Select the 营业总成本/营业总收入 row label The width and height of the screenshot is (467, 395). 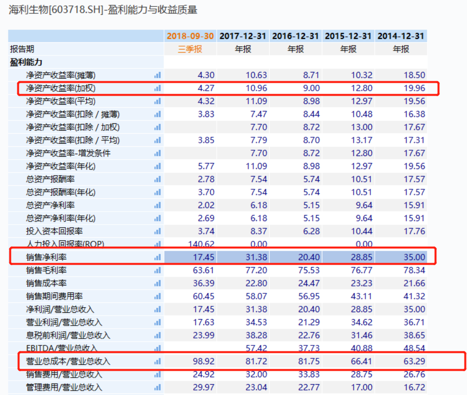tap(68, 361)
